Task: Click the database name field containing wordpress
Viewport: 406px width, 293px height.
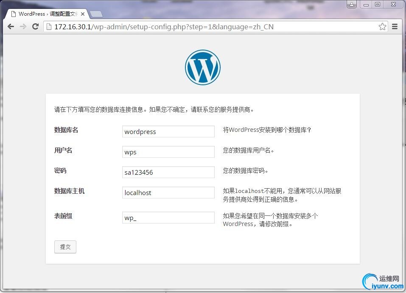Action: coord(168,131)
